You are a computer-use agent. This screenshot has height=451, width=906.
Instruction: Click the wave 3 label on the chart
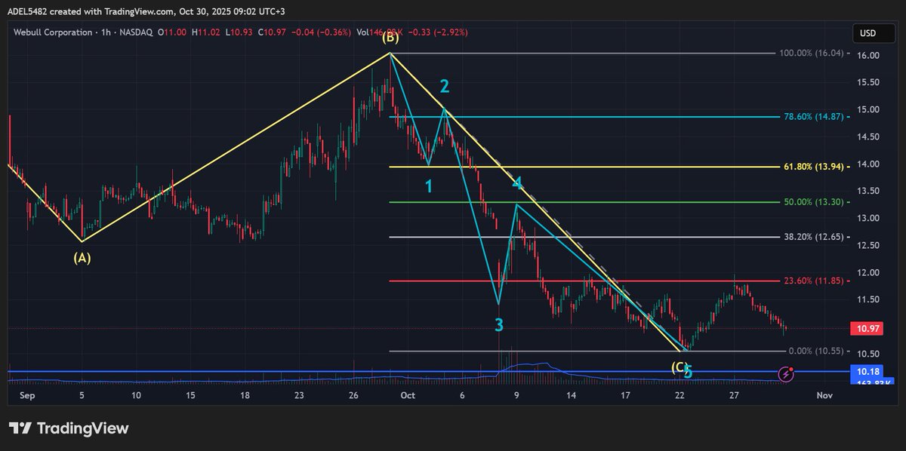click(x=498, y=326)
